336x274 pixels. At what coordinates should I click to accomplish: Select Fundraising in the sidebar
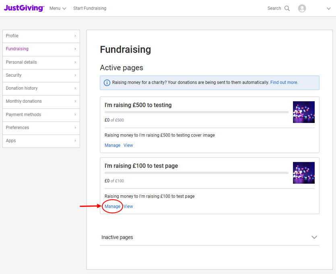tap(17, 49)
